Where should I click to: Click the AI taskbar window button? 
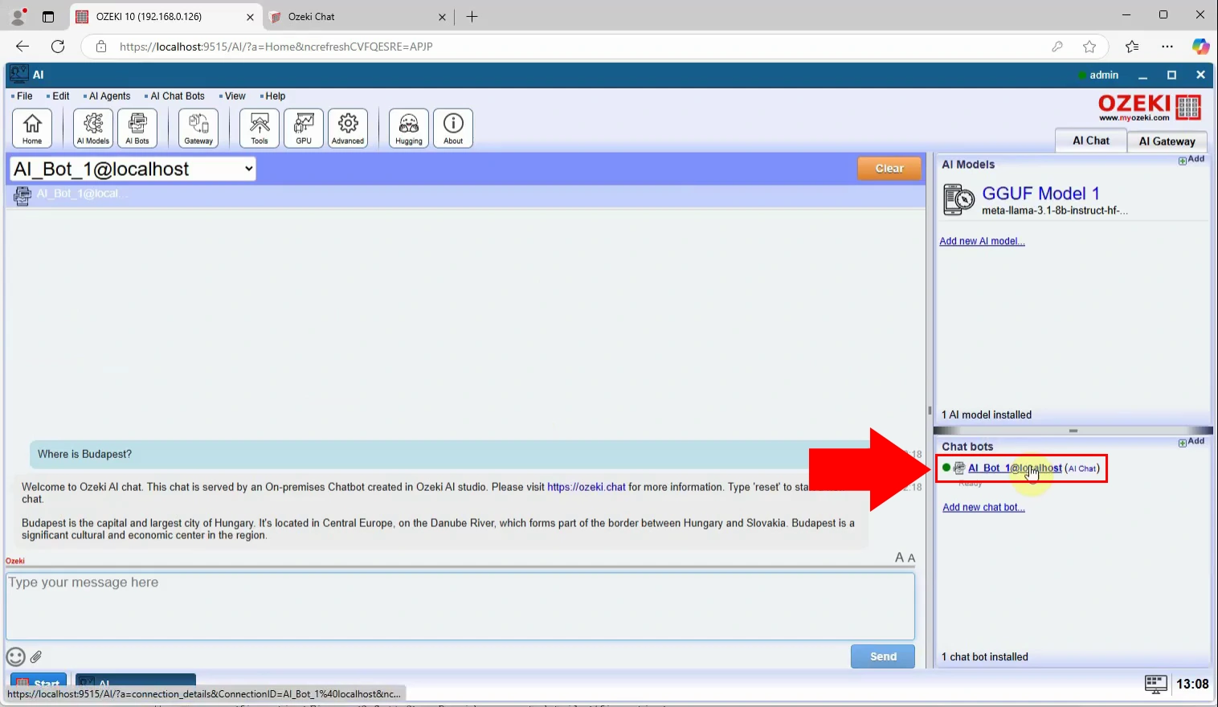click(x=136, y=682)
